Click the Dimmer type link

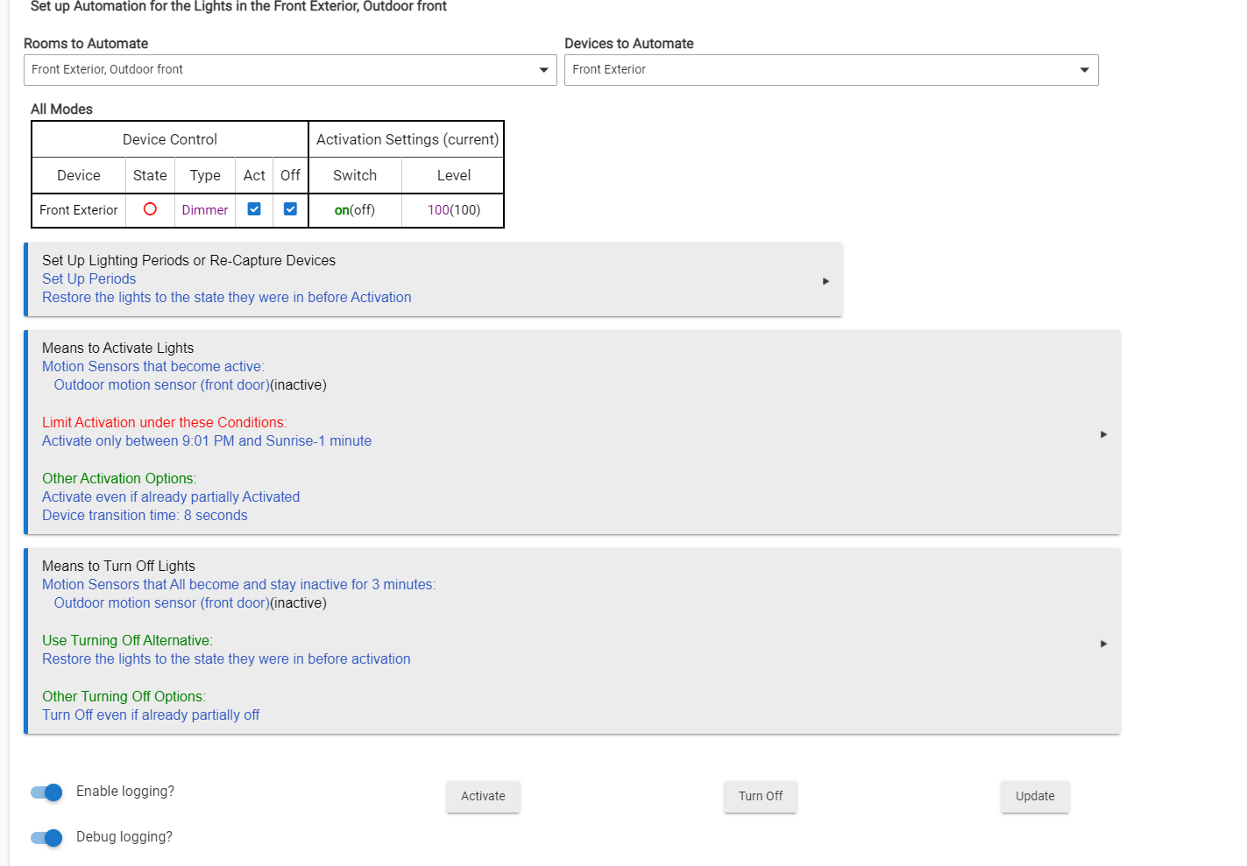point(205,210)
